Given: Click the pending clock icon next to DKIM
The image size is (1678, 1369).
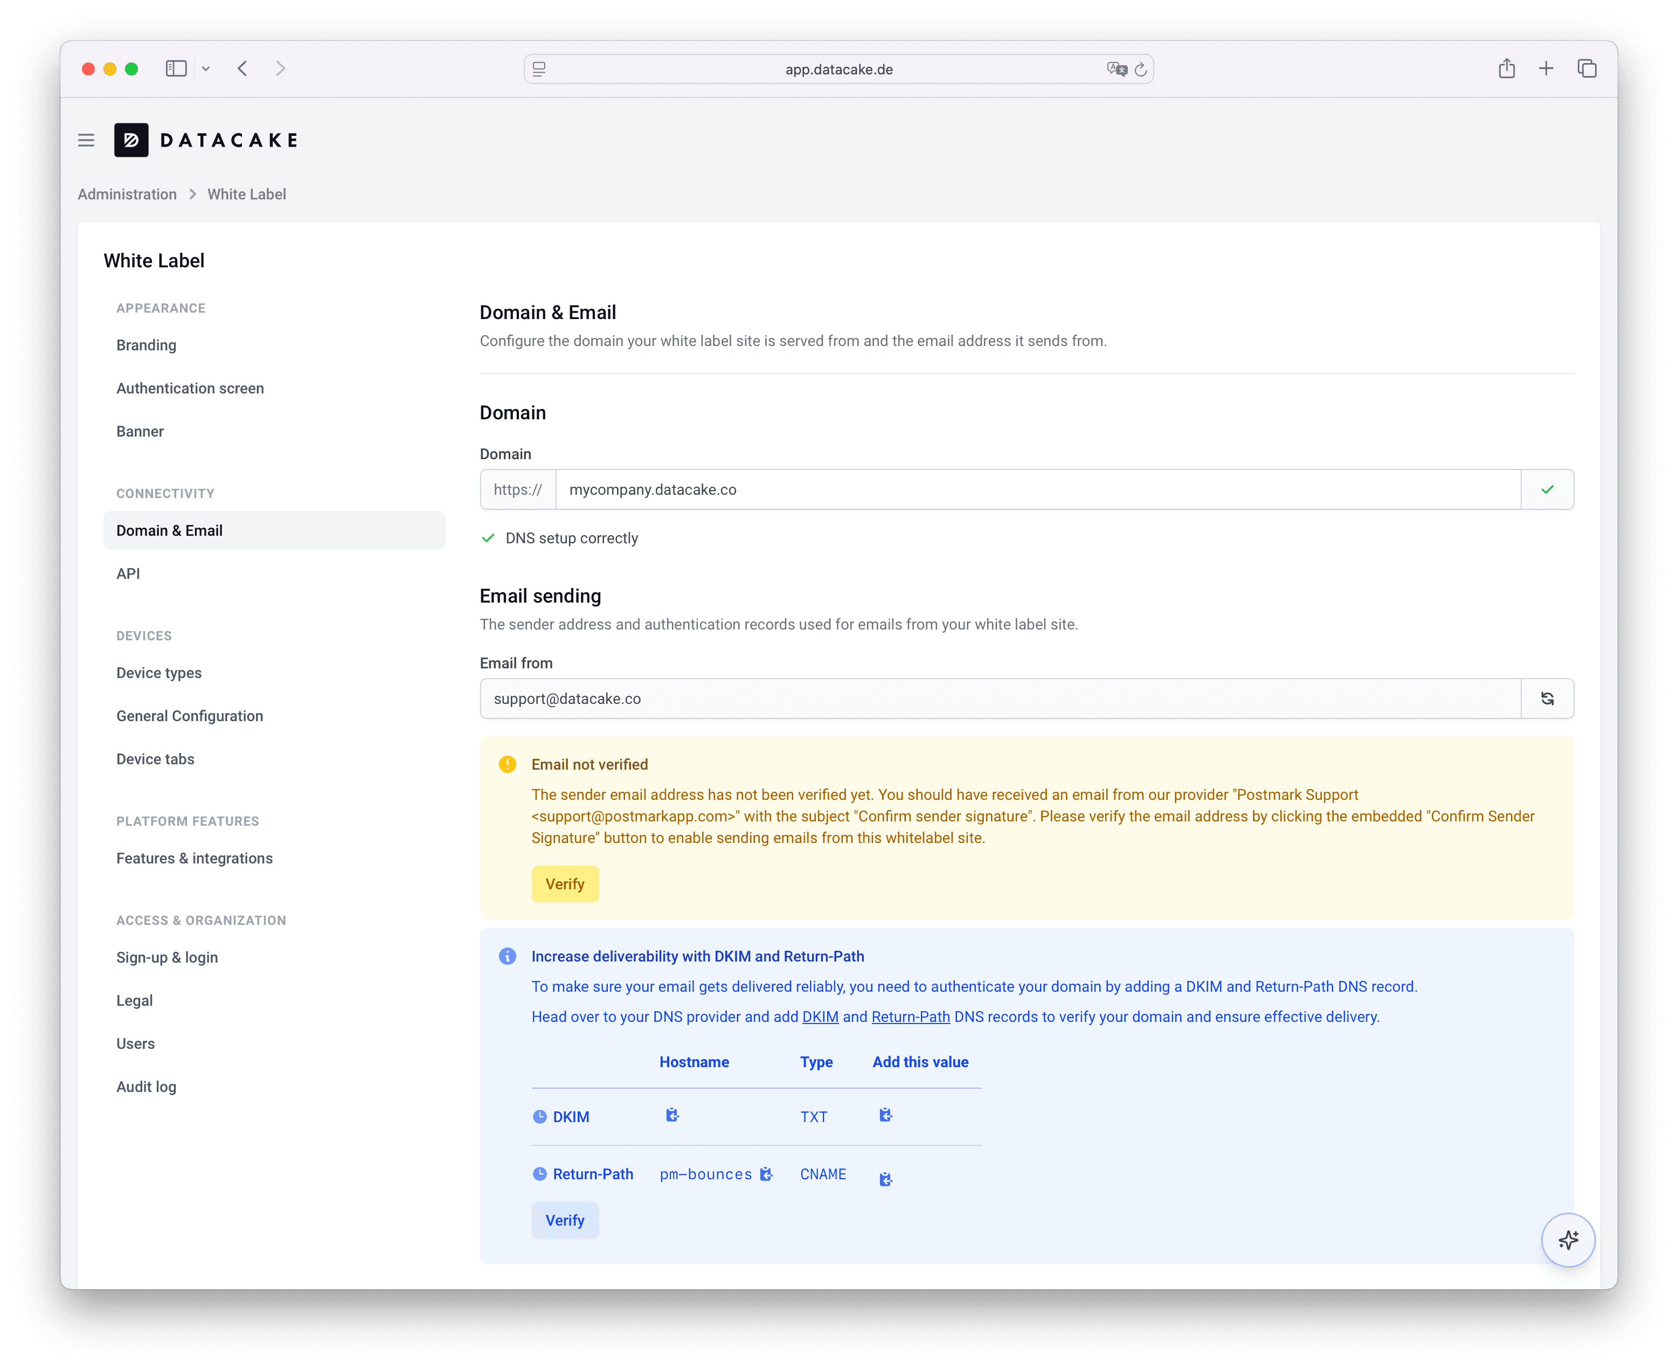Looking at the screenshot, I should click(539, 1117).
